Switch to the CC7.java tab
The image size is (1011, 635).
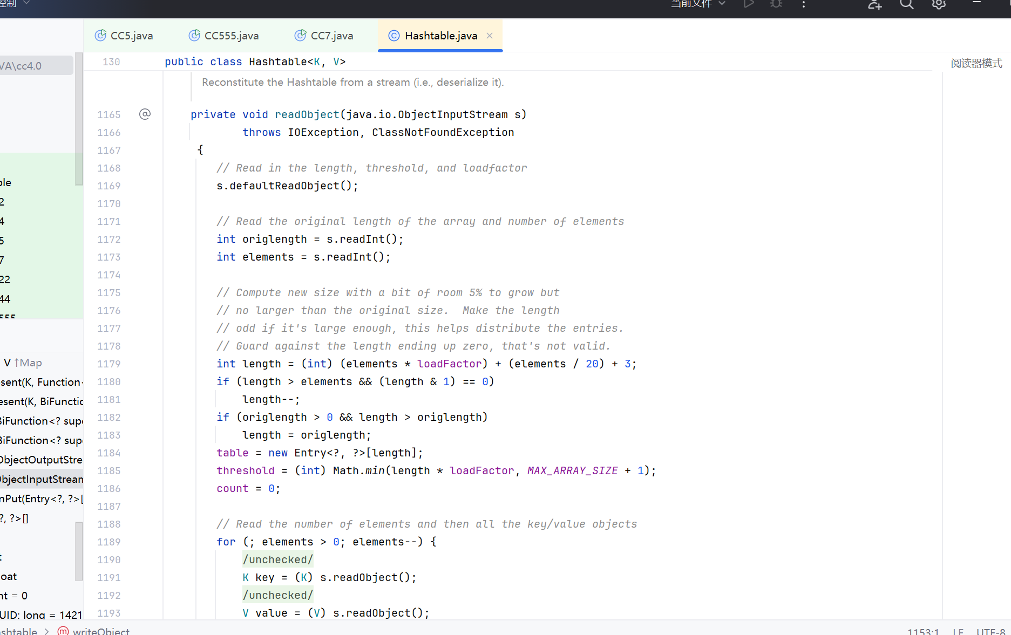click(x=331, y=35)
